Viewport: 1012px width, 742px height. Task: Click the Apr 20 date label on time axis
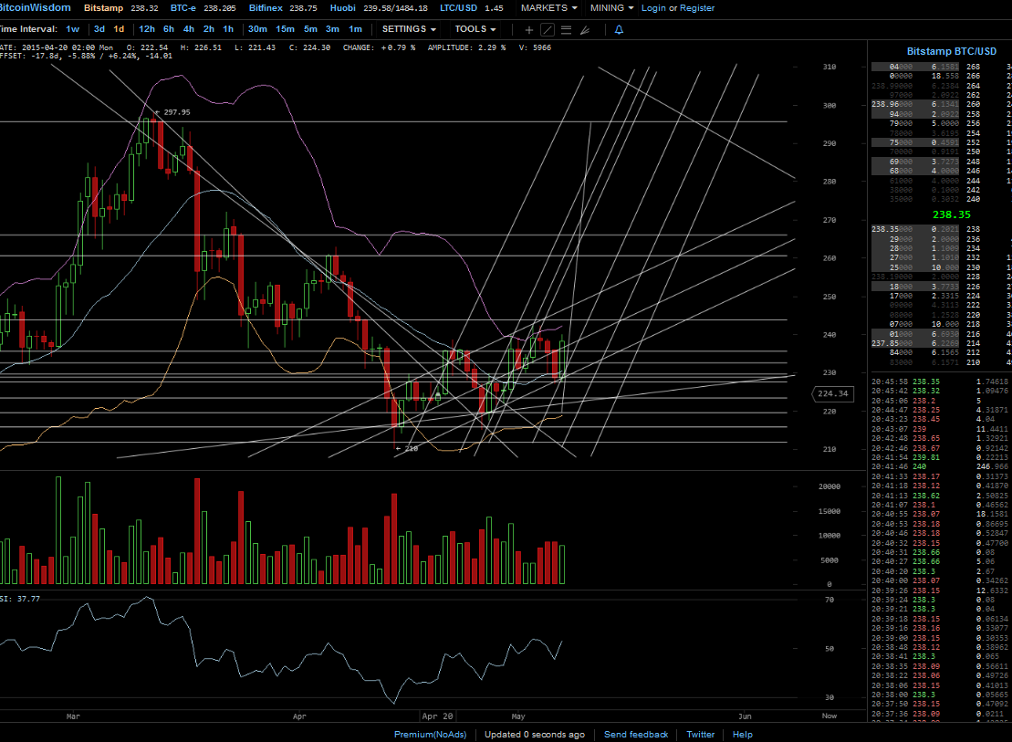(x=438, y=716)
